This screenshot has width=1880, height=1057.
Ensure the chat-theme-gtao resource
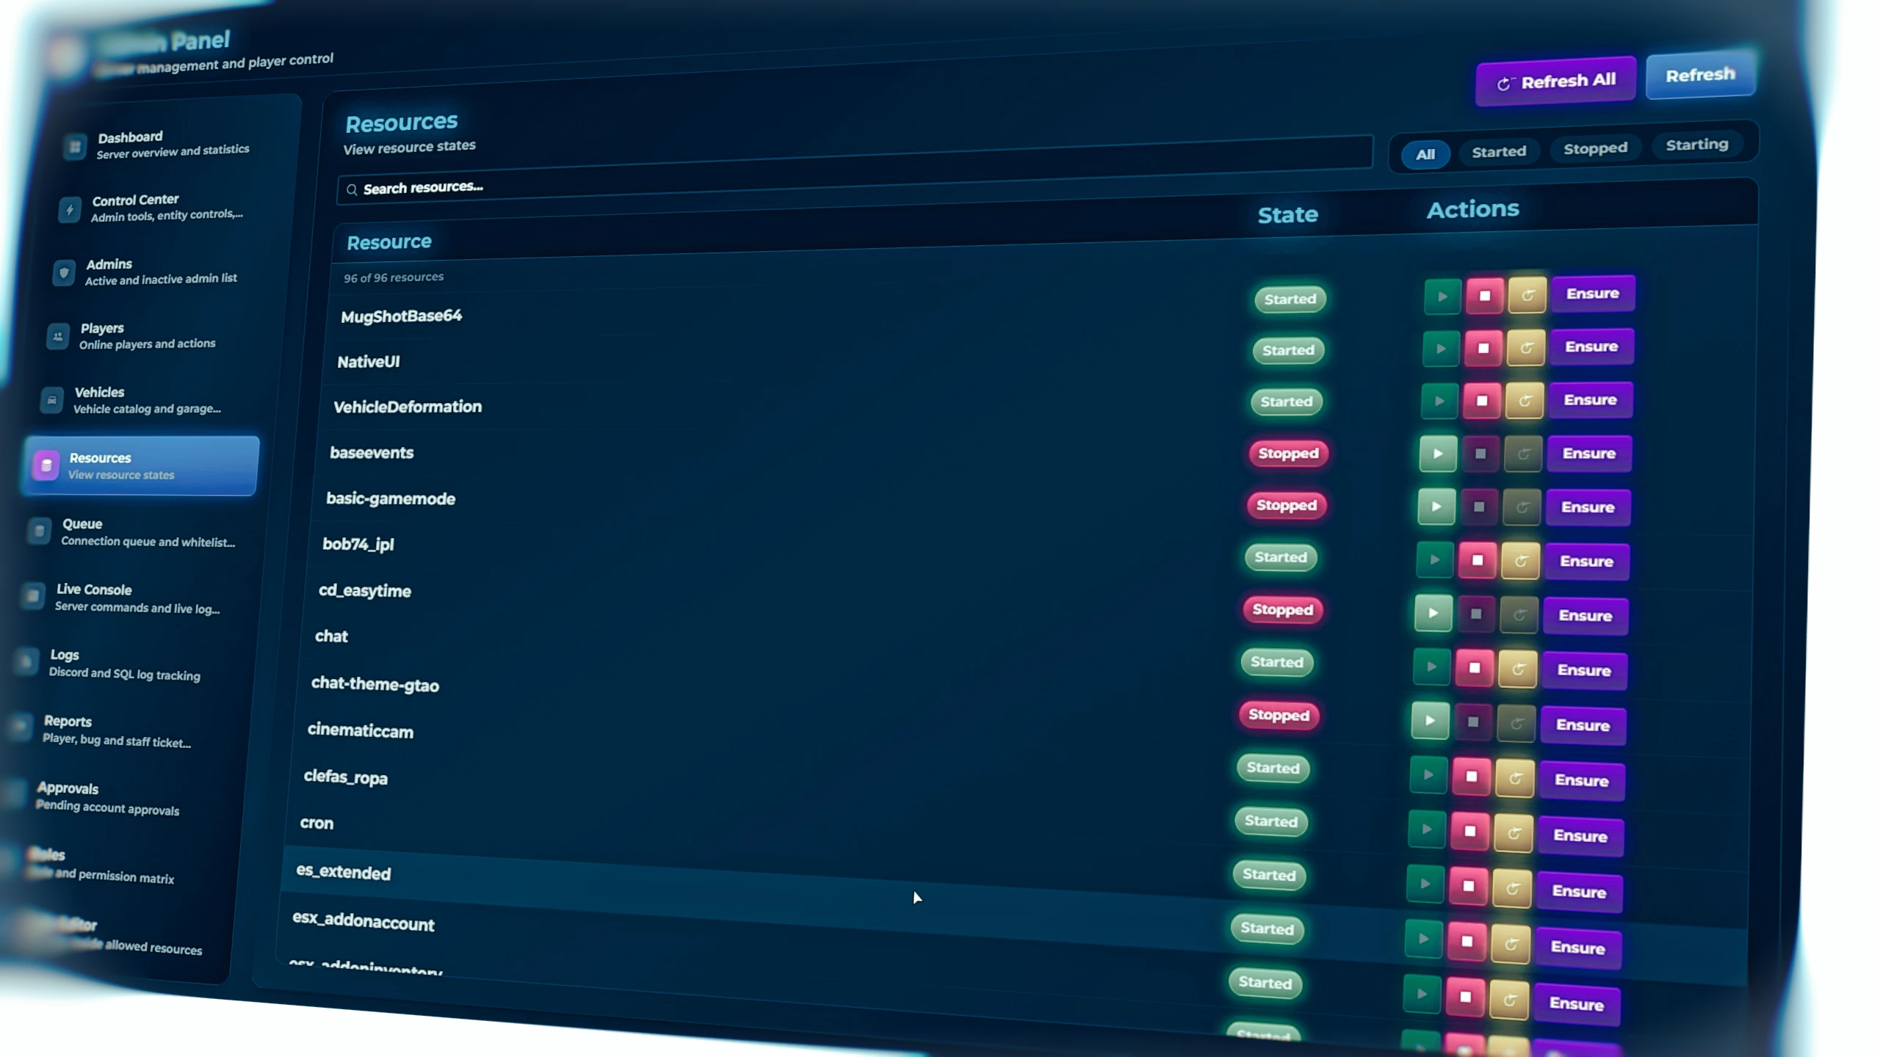tap(1582, 725)
